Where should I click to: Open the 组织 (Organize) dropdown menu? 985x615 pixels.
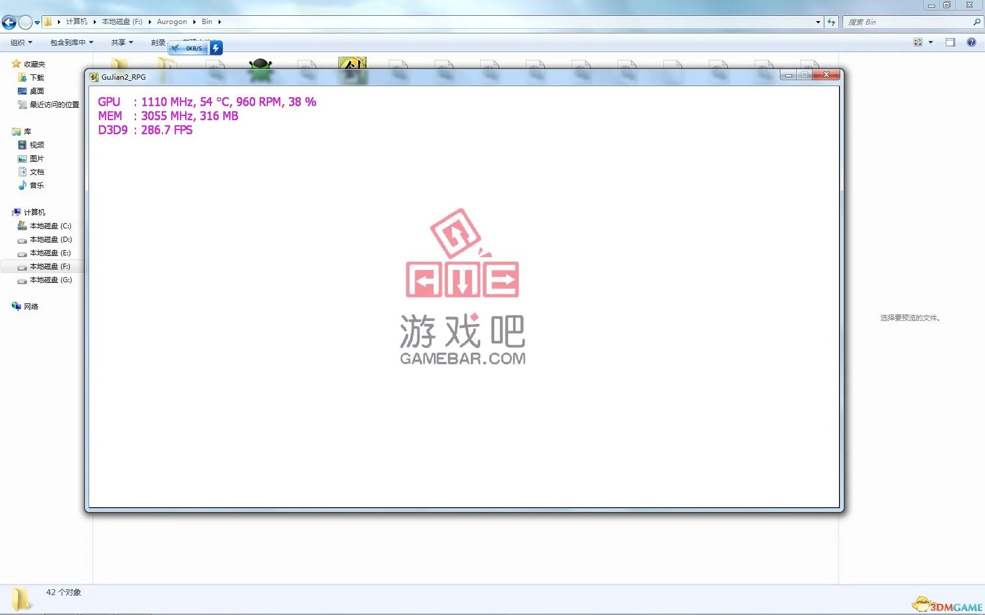click(21, 42)
